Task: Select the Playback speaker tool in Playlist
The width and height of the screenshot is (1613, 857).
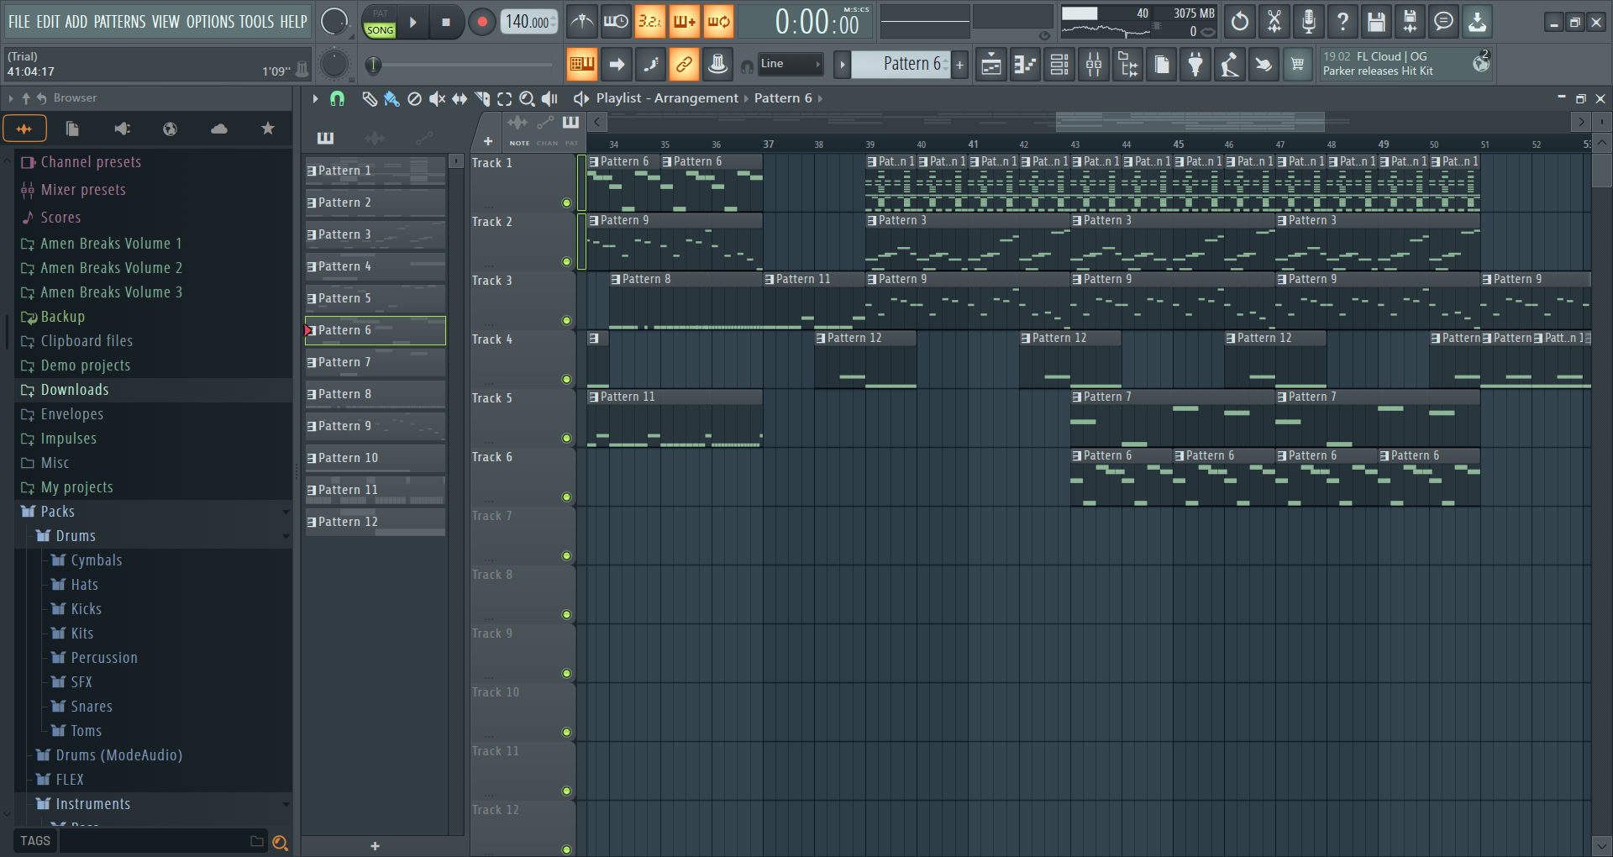Action: tap(550, 98)
